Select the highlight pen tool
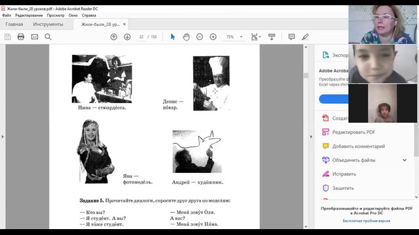Viewport: 419px width, 235px height. pos(305,37)
